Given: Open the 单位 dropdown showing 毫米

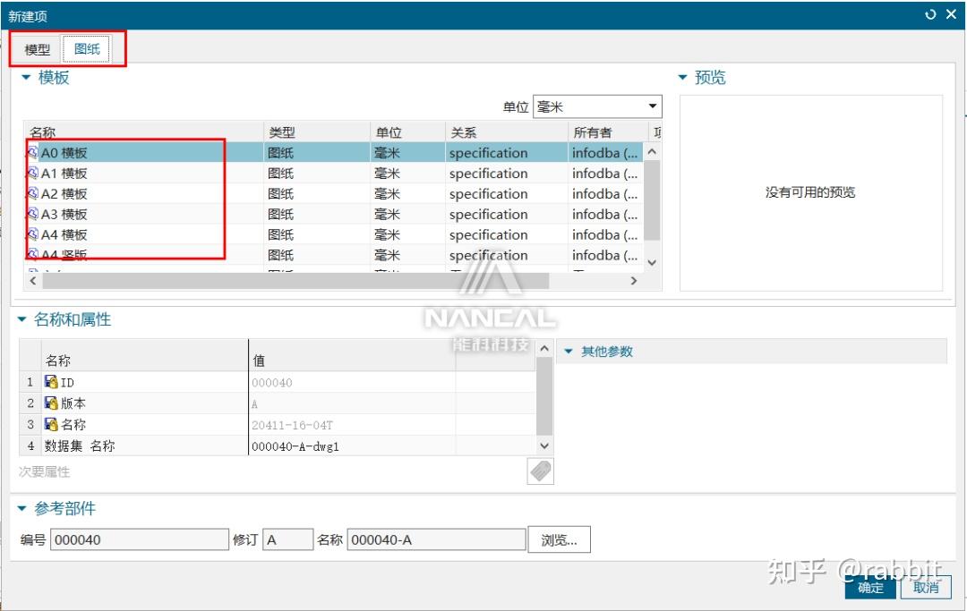Looking at the screenshot, I should [655, 106].
